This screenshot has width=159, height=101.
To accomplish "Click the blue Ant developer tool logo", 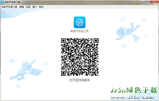I will 80,22.
